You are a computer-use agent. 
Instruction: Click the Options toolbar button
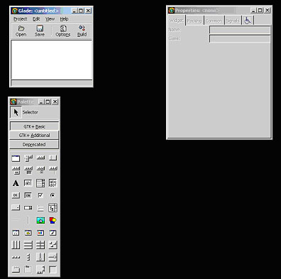pyautogui.click(x=63, y=31)
